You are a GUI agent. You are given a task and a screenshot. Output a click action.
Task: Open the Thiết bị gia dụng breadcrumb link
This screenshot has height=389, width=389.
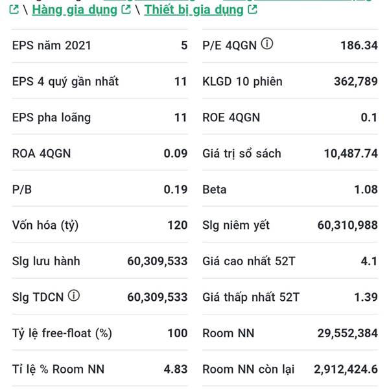click(x=194, y=10)
